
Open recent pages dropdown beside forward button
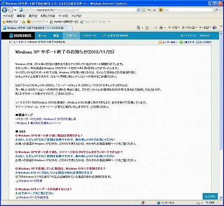(x=15, y=10)
